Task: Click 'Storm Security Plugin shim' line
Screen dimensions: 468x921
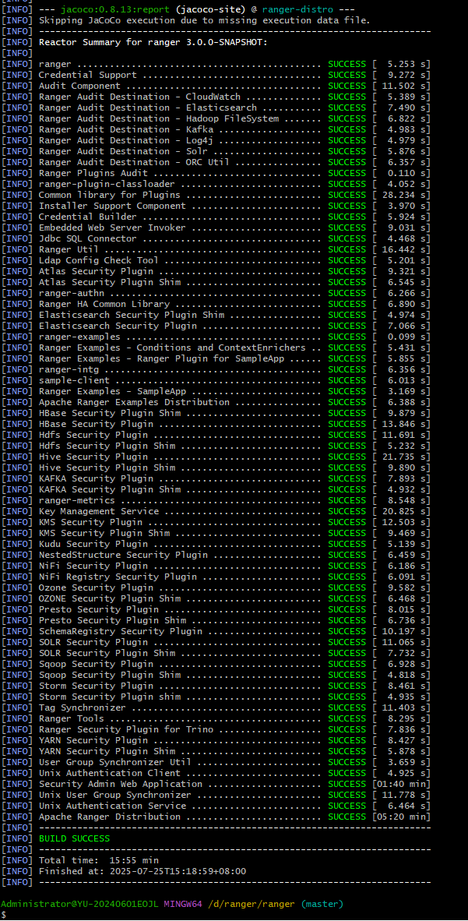Action: pyautogui.click(x=216, y=697)
